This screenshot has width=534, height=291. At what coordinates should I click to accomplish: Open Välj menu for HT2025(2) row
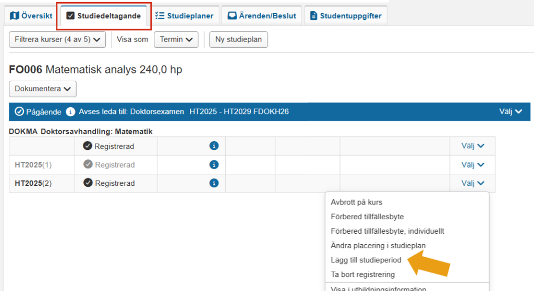pos(472,183)
